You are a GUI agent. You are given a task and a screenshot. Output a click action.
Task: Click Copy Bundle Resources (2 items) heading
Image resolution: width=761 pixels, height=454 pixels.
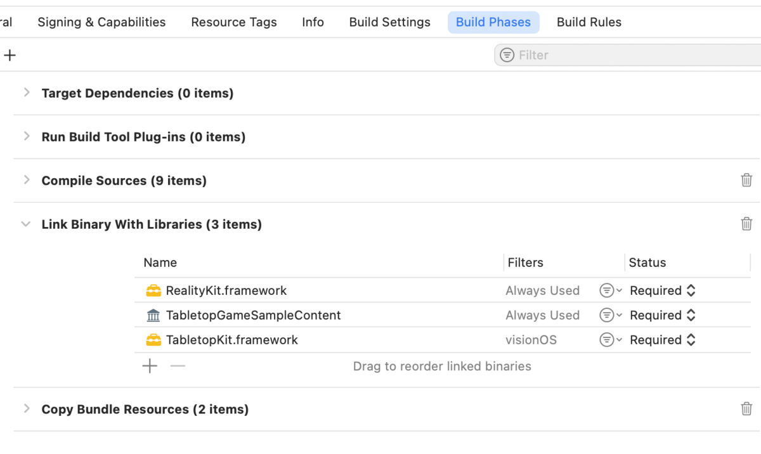[145, 410]
